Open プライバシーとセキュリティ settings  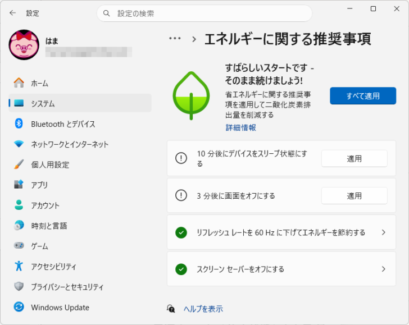click(80, 286)
